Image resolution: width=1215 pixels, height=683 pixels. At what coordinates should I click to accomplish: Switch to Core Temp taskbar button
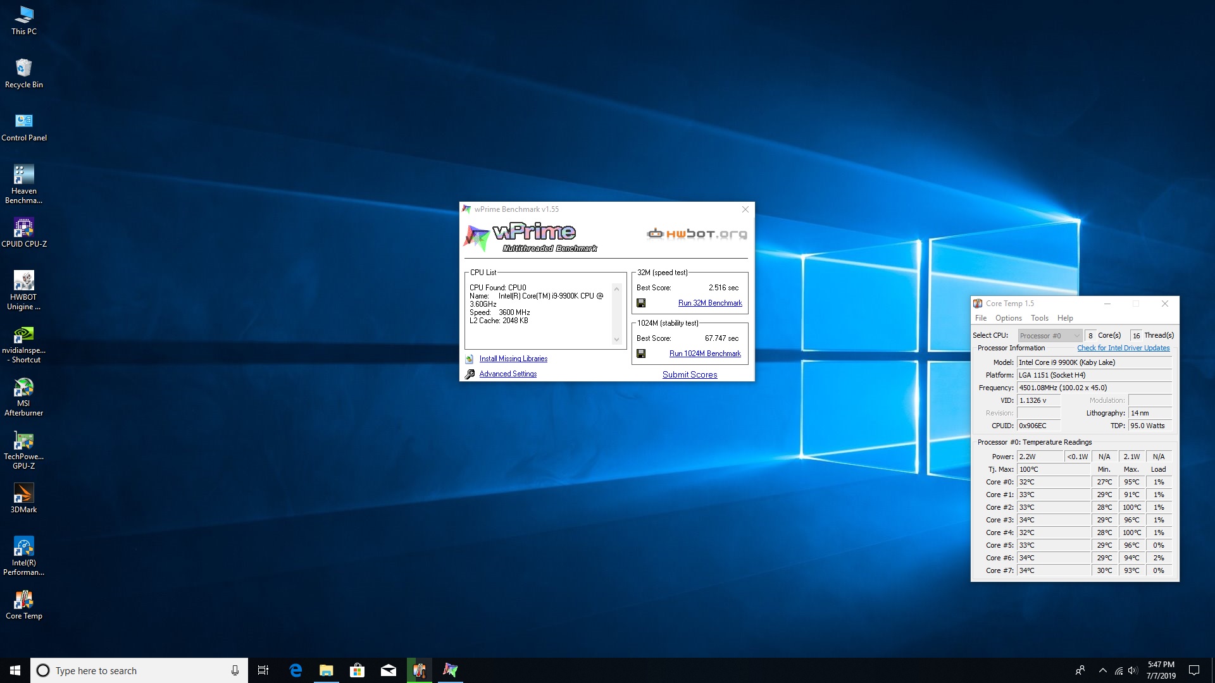coord(420,670)
